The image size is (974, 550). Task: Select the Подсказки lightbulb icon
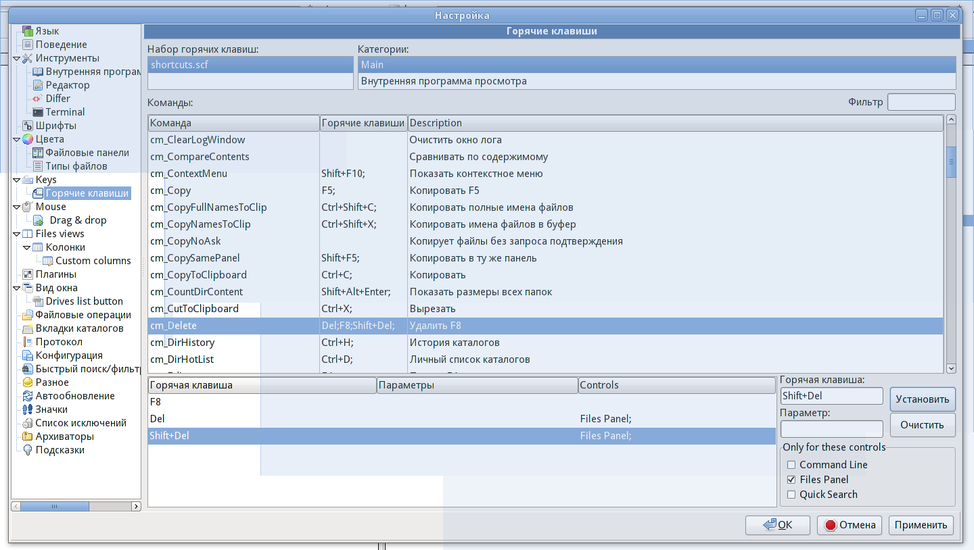[x=28, y=450]
